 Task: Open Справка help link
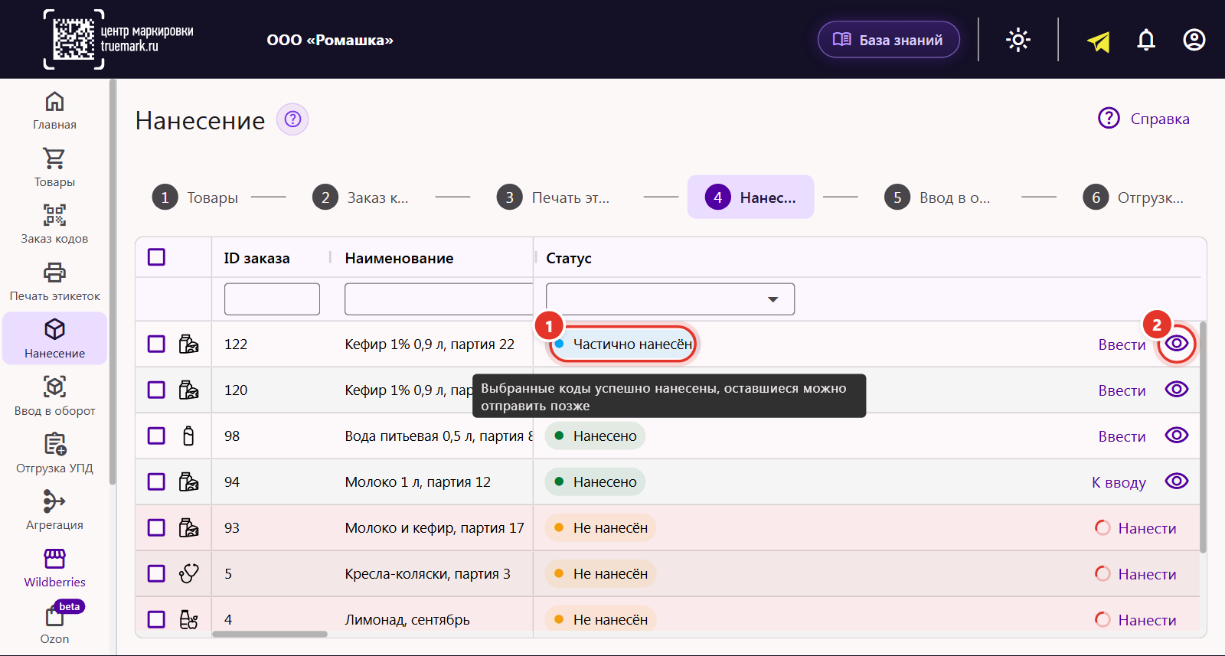[x=1144, y=119]
